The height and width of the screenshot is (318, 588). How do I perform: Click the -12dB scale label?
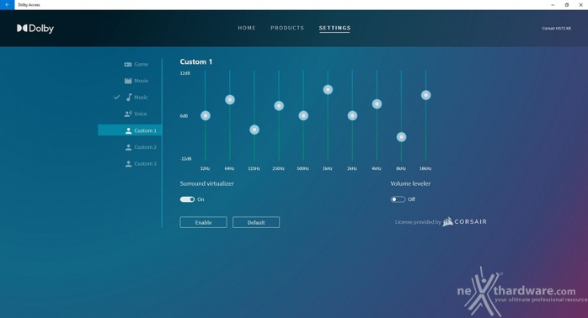click(x=185, y=159)
